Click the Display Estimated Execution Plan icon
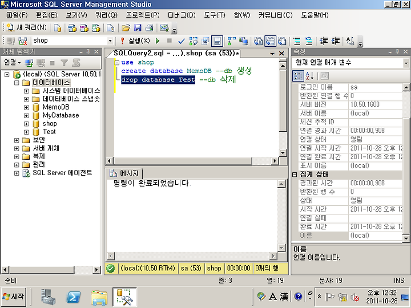Viewport: 411px width, 308px height. [194, 41]
